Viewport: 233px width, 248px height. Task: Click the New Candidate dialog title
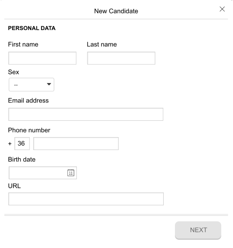[116, 11]
